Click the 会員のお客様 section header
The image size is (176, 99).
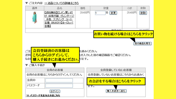55,70
